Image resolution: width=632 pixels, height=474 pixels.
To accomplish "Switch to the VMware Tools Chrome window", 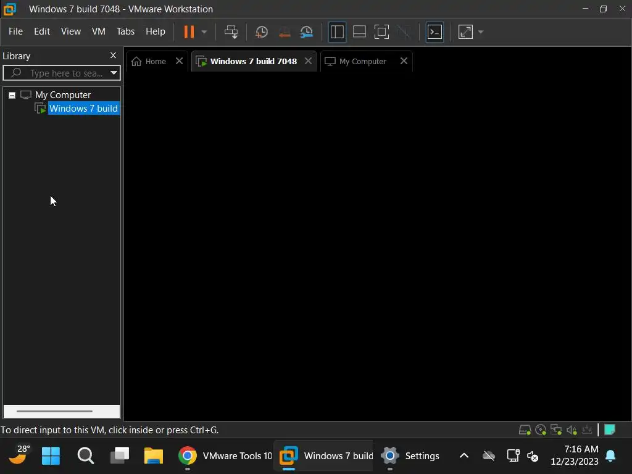I will click(x=225, y=456).
